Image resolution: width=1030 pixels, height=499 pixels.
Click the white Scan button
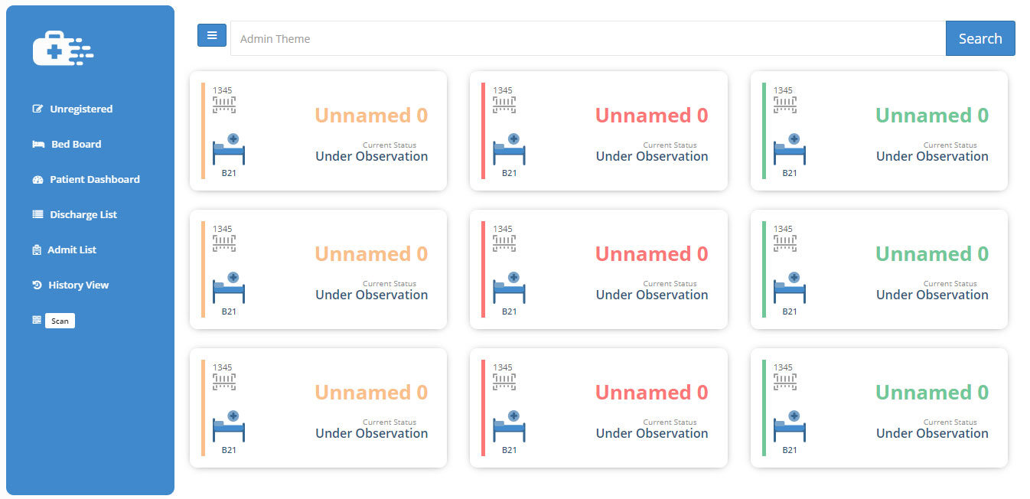60,321
